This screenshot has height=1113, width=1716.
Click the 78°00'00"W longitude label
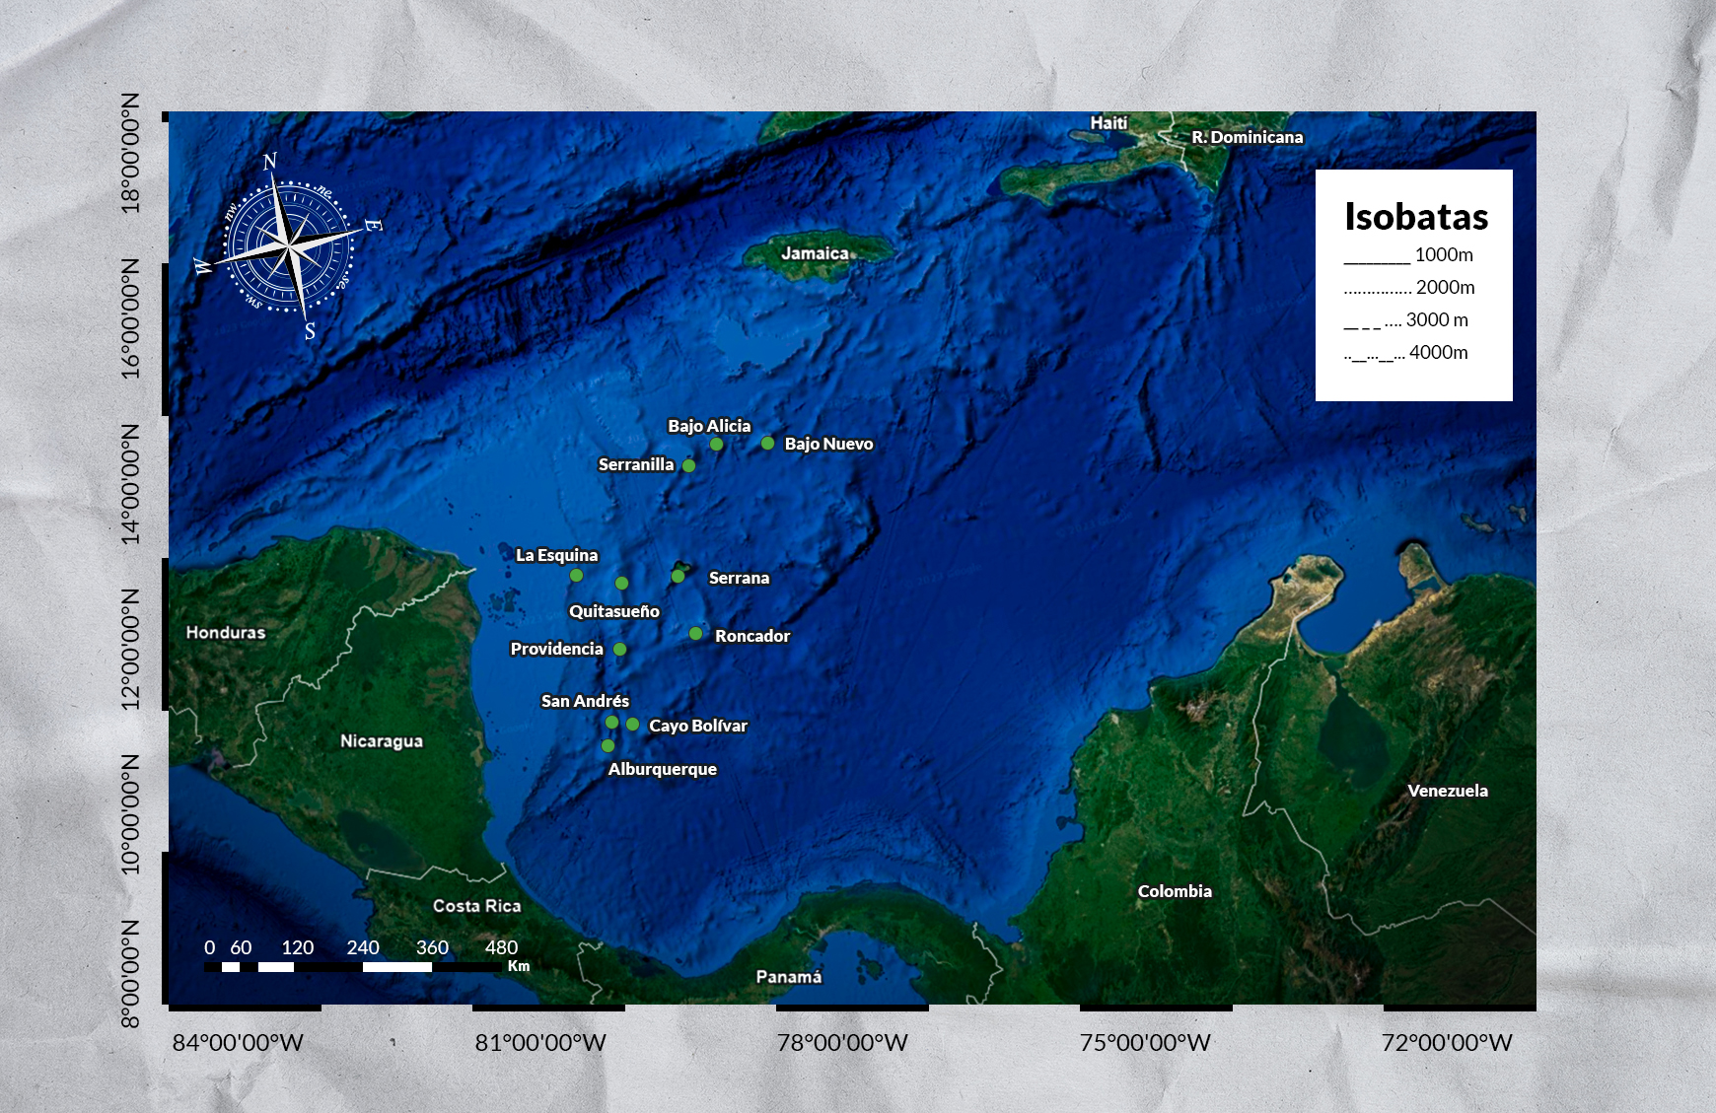(842, 1043)
